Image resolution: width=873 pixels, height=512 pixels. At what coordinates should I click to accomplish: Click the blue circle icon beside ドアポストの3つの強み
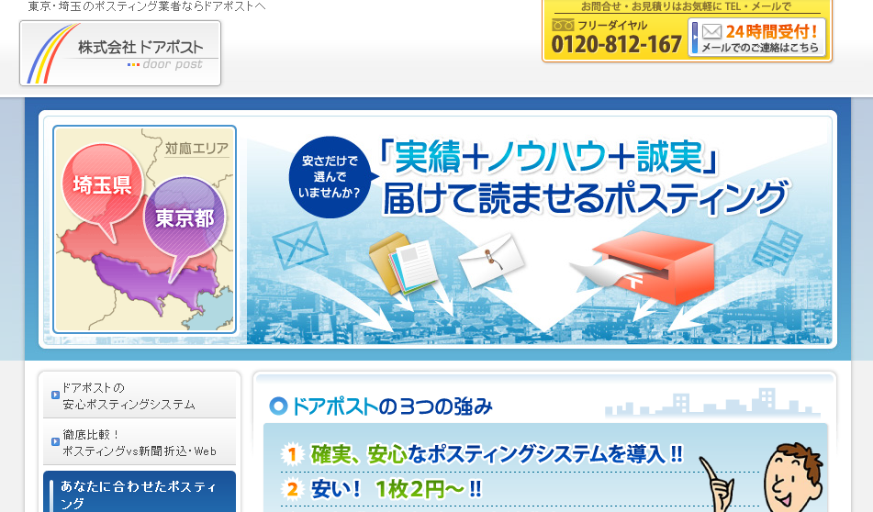[278, 406]
